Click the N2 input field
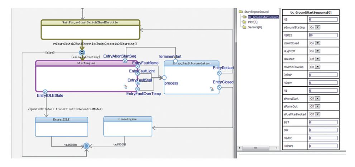This screenshot has height=167, width=355. pos(323,19)
